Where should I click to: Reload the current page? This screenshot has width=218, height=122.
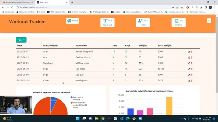click(x=12, y=7)
